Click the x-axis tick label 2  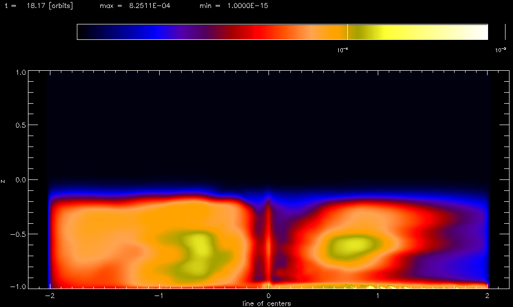488,296
